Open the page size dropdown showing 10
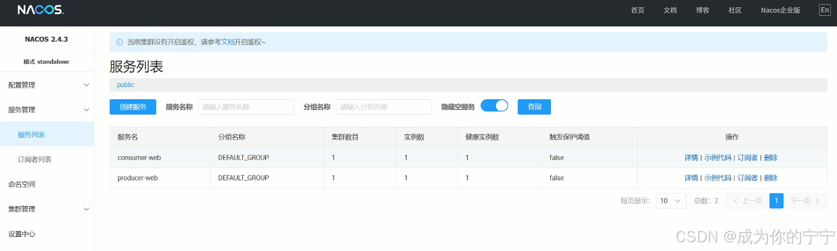The height and width of the screenshot is (251, 837). [x=671, y=201]
